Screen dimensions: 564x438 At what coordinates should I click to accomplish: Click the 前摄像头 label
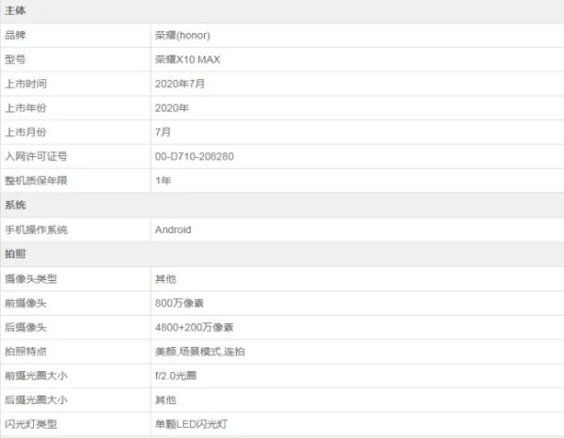coord(25,304)
